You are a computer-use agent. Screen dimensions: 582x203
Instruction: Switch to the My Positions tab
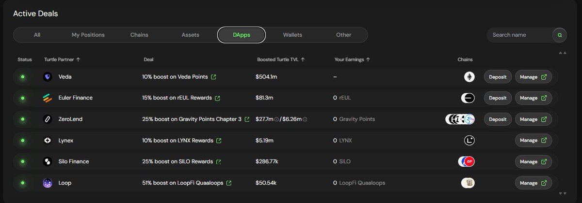pyautogui.click(x=88, y=35)
